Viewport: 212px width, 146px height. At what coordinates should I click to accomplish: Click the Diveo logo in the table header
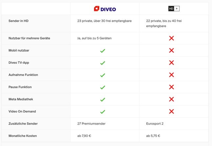[x=105, y=9]
